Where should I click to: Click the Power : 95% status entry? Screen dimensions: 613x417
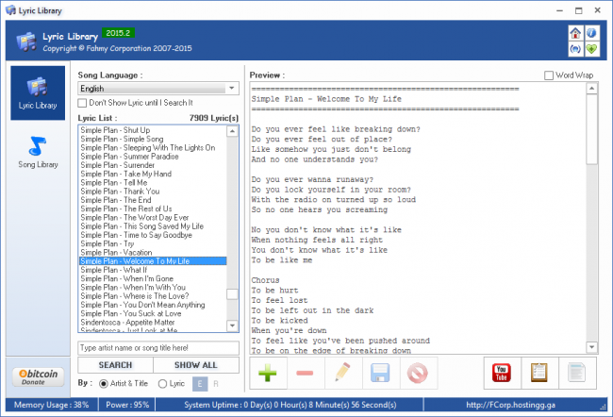(127, 405)
